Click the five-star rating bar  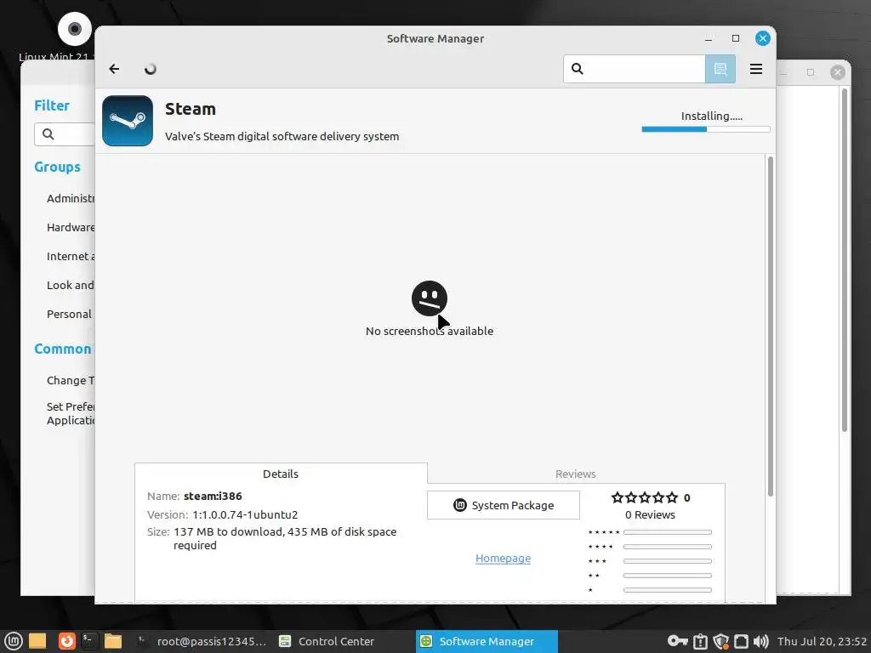667,532
